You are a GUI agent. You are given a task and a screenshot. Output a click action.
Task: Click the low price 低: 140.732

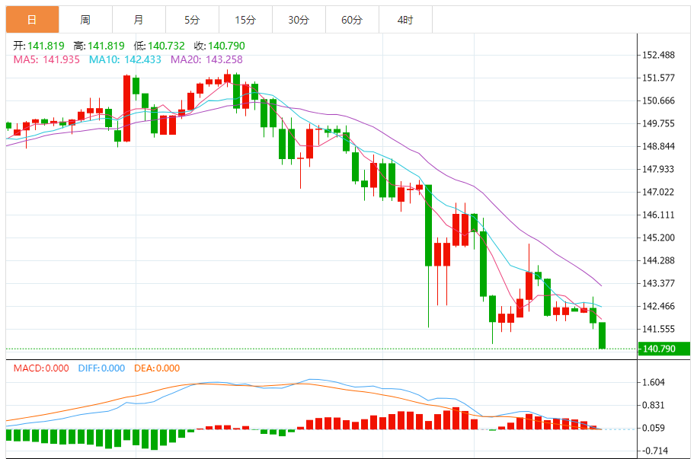tap(159, 46)
